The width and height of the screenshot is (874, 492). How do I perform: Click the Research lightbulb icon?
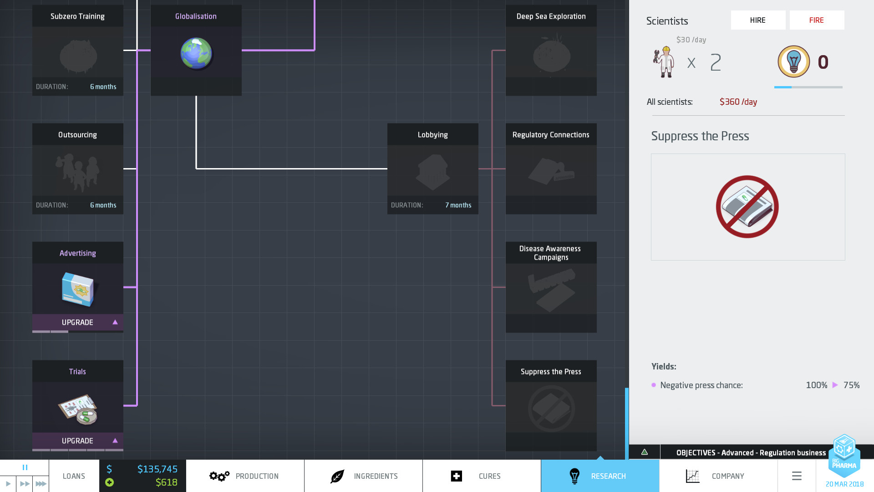(575, 476)
